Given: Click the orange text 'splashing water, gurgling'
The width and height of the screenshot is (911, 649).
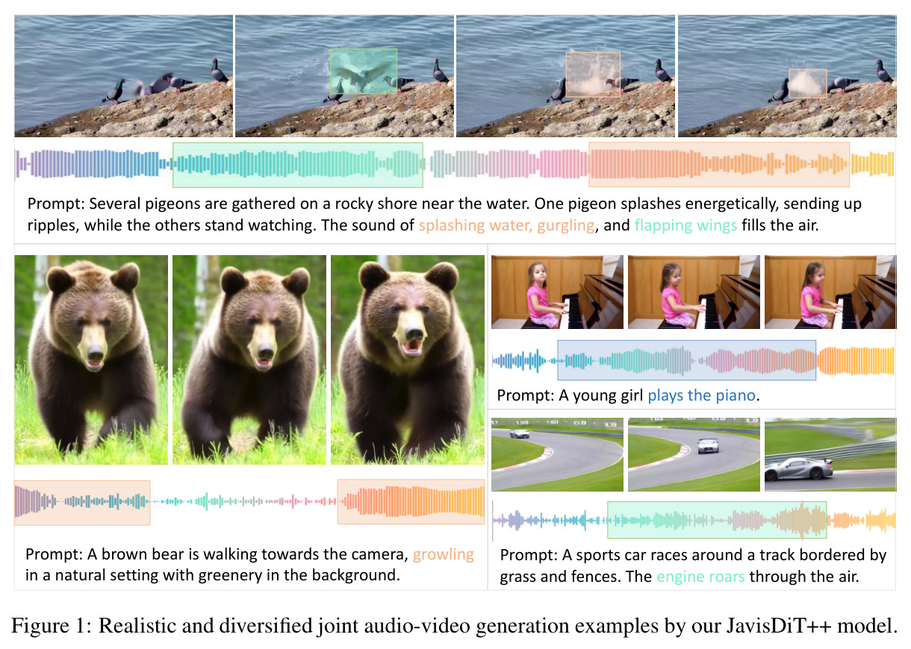Looking at the screenshot, I should (x=506, y=225).
